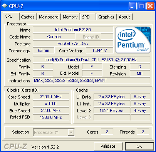Click the Validate button

pyautogui.click(x=108, y=146)
